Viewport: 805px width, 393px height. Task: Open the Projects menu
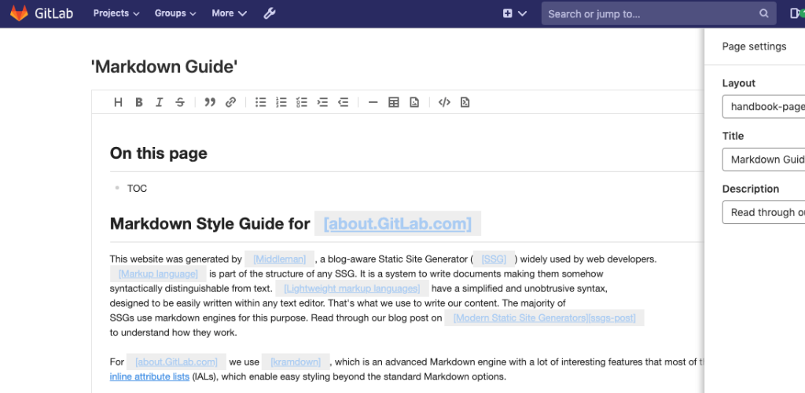click(x=116, y=13)
